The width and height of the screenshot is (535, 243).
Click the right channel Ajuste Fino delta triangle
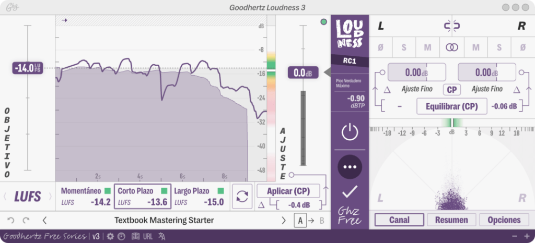pyautogui.click(x=517, y=90)
